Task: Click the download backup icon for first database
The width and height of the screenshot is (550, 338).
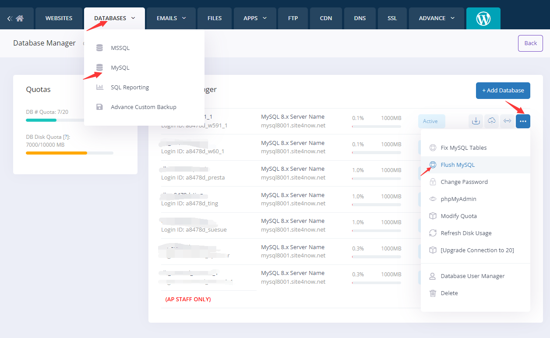Action: point(476,121)
